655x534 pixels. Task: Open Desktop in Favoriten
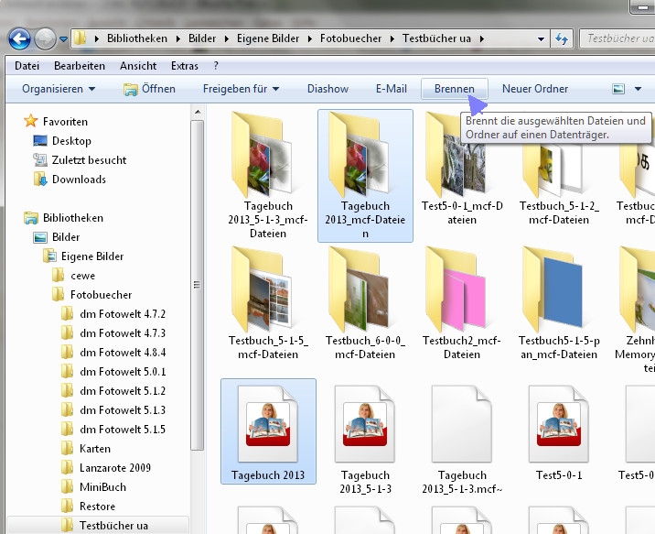62,140
